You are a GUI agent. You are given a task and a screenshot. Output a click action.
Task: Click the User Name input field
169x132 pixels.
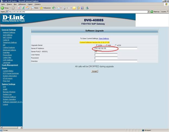106,55
